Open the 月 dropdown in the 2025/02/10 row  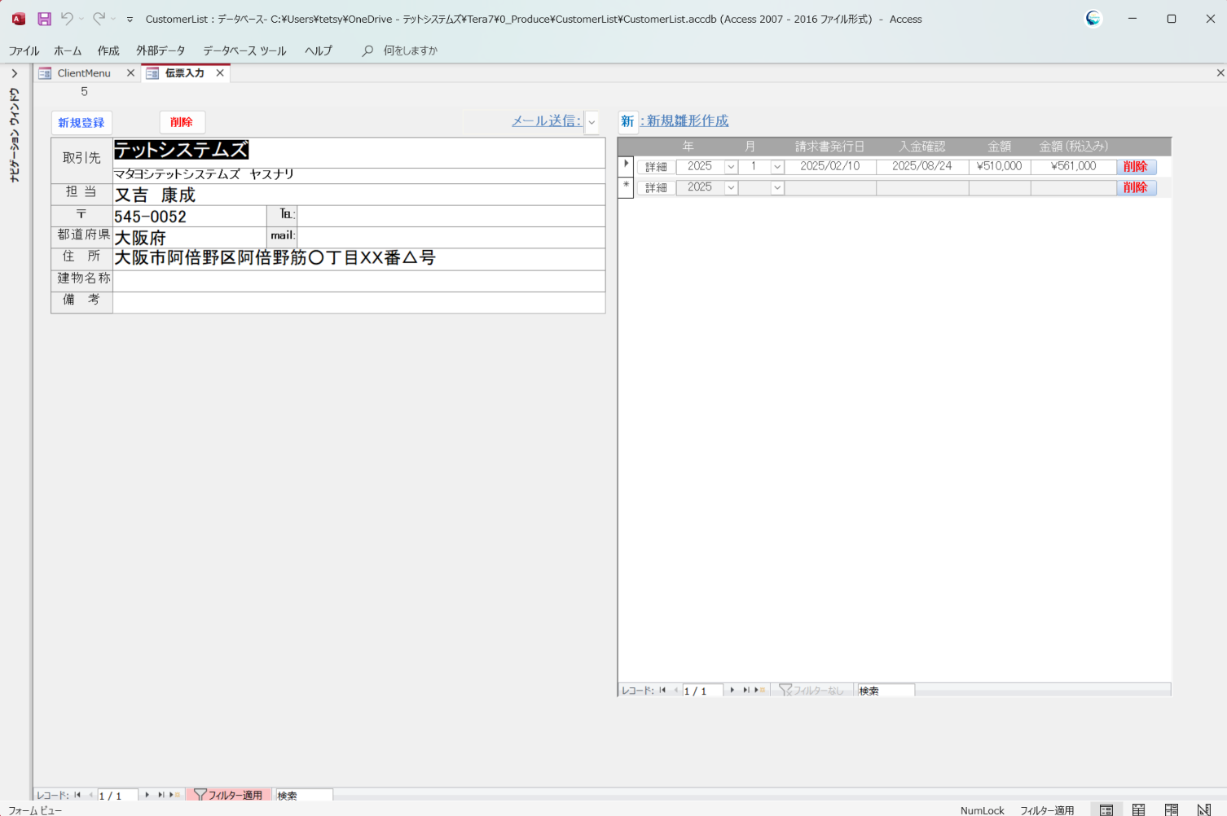(777, 167)
